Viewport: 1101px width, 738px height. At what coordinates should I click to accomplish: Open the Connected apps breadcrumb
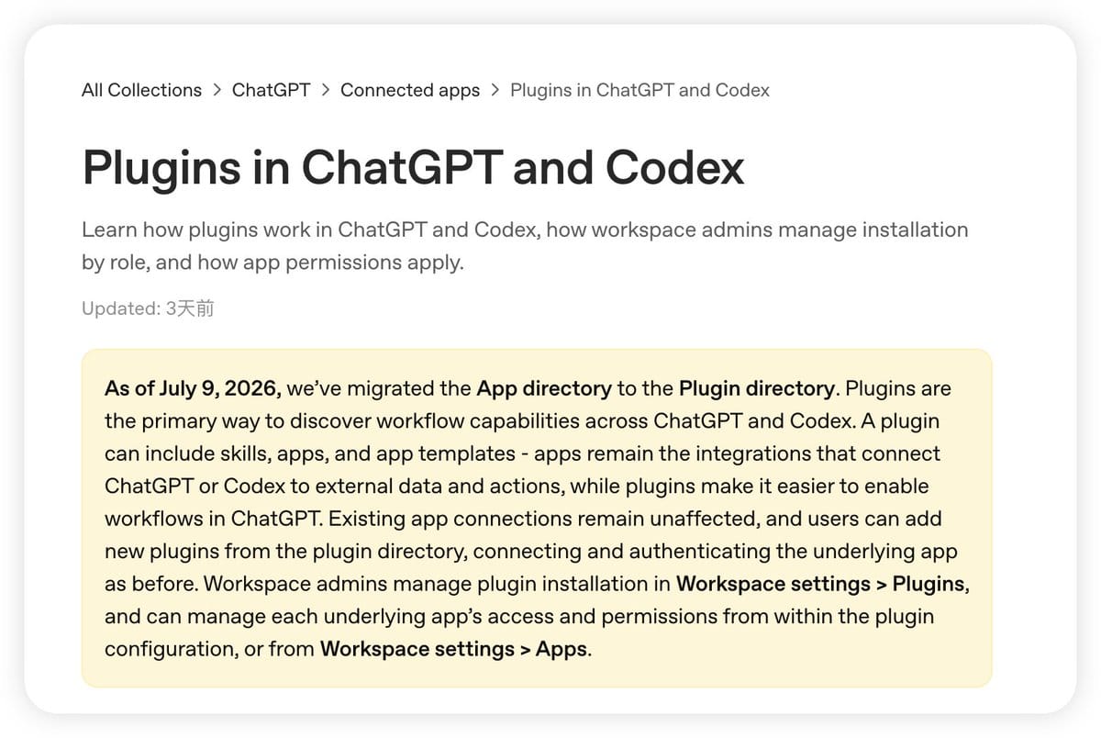pos(410,90)
